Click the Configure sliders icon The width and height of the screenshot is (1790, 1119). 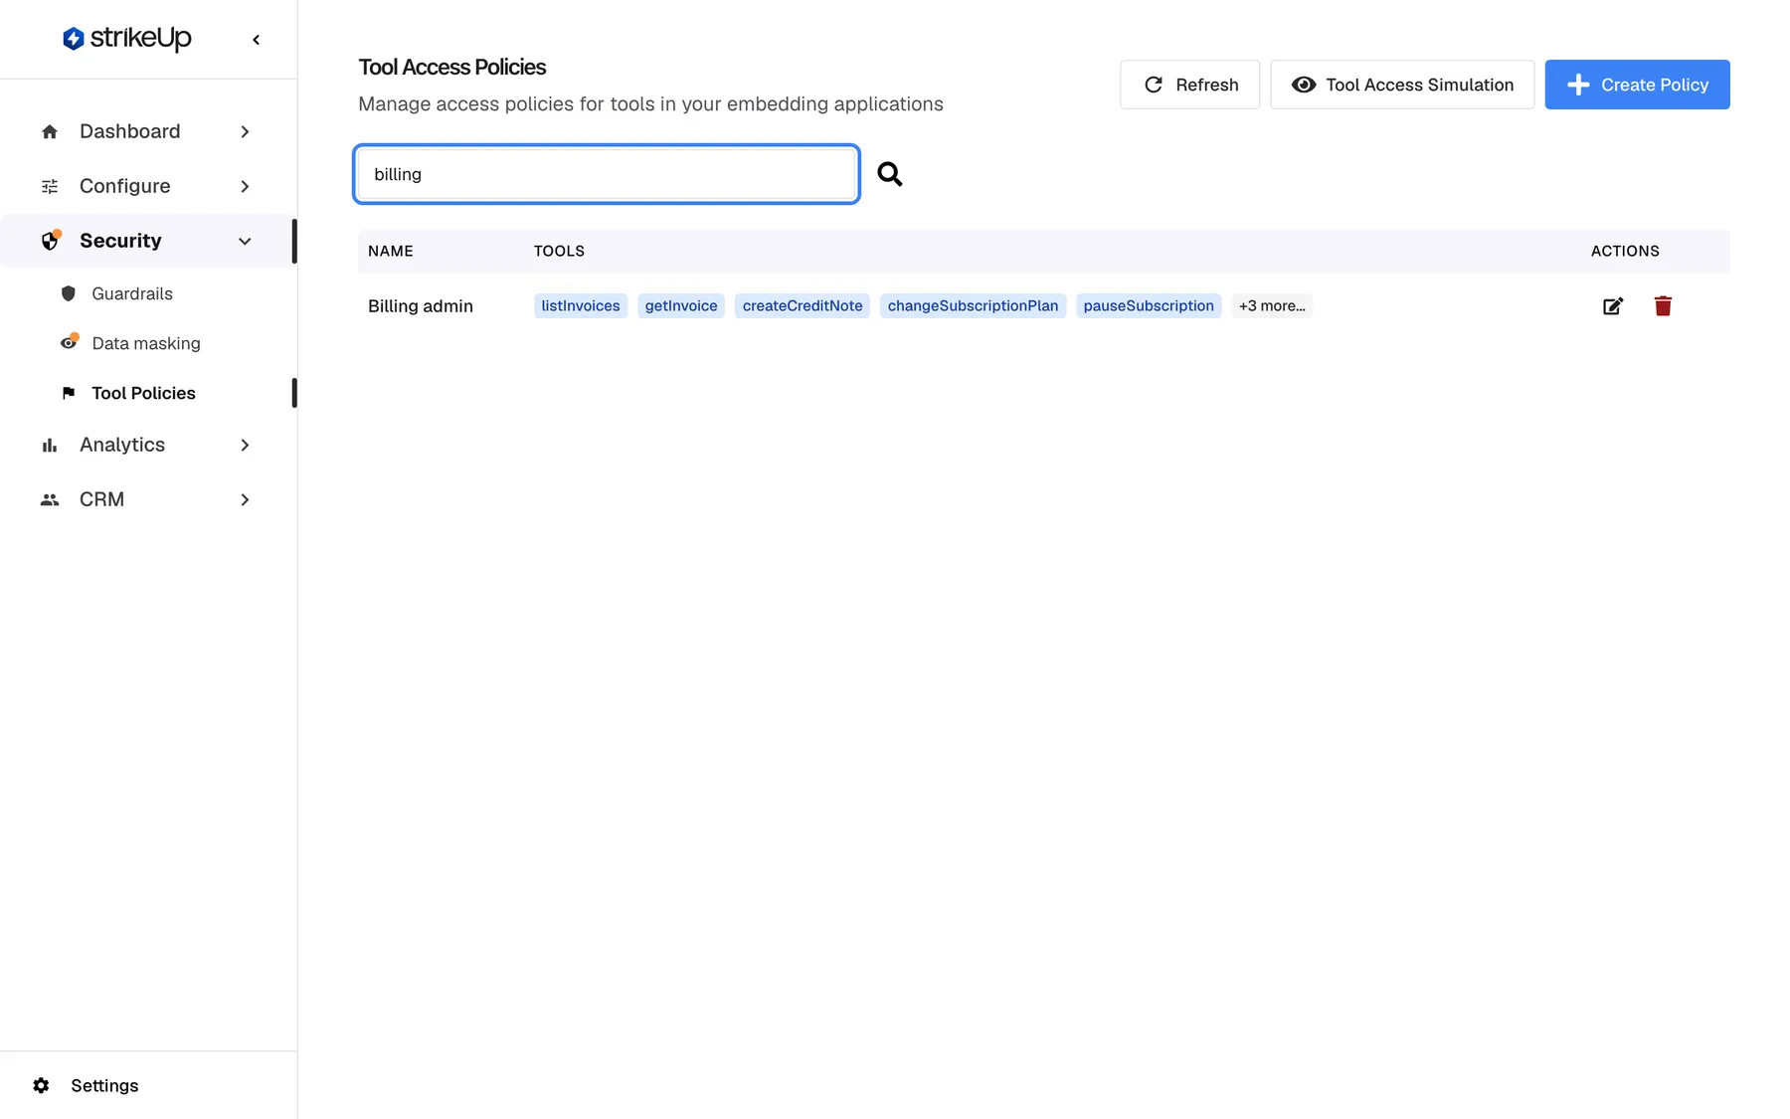[x=50, y=186]
